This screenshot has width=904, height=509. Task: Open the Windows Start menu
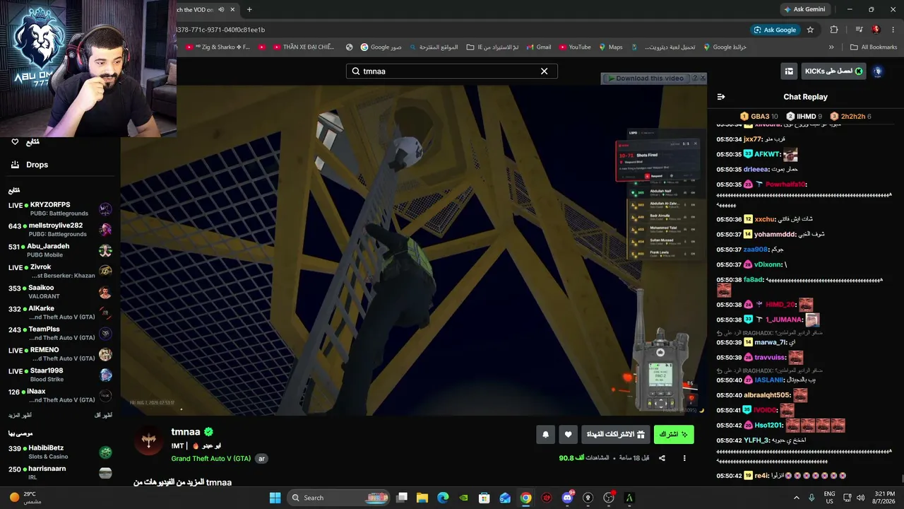click(275, 498)
